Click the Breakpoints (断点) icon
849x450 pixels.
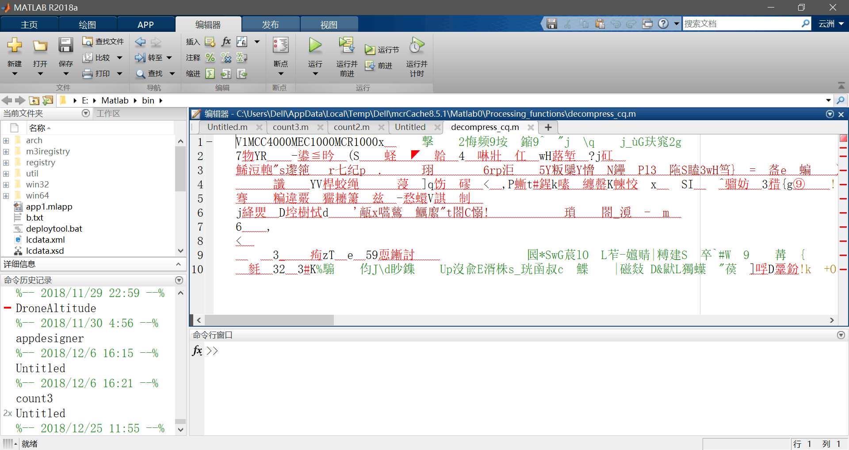[x=281, y=45]
